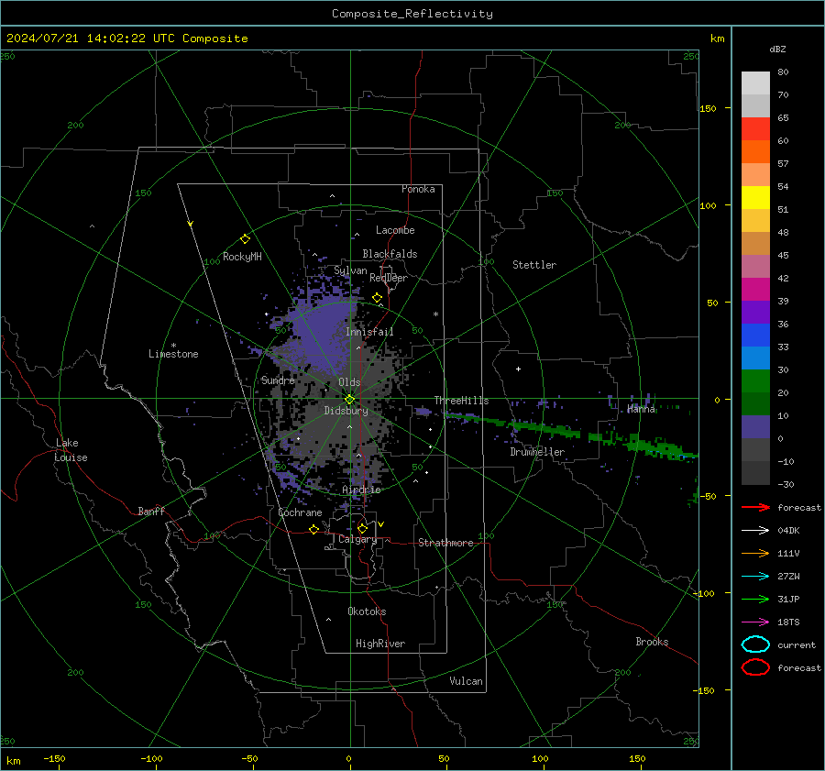Click the Banff label
The image size is (825, 771).
[x=151, y=511]
